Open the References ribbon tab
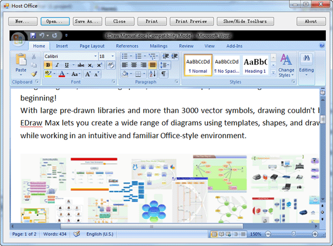The height and width of the screenshot is (246, 333). pos(127,46)
